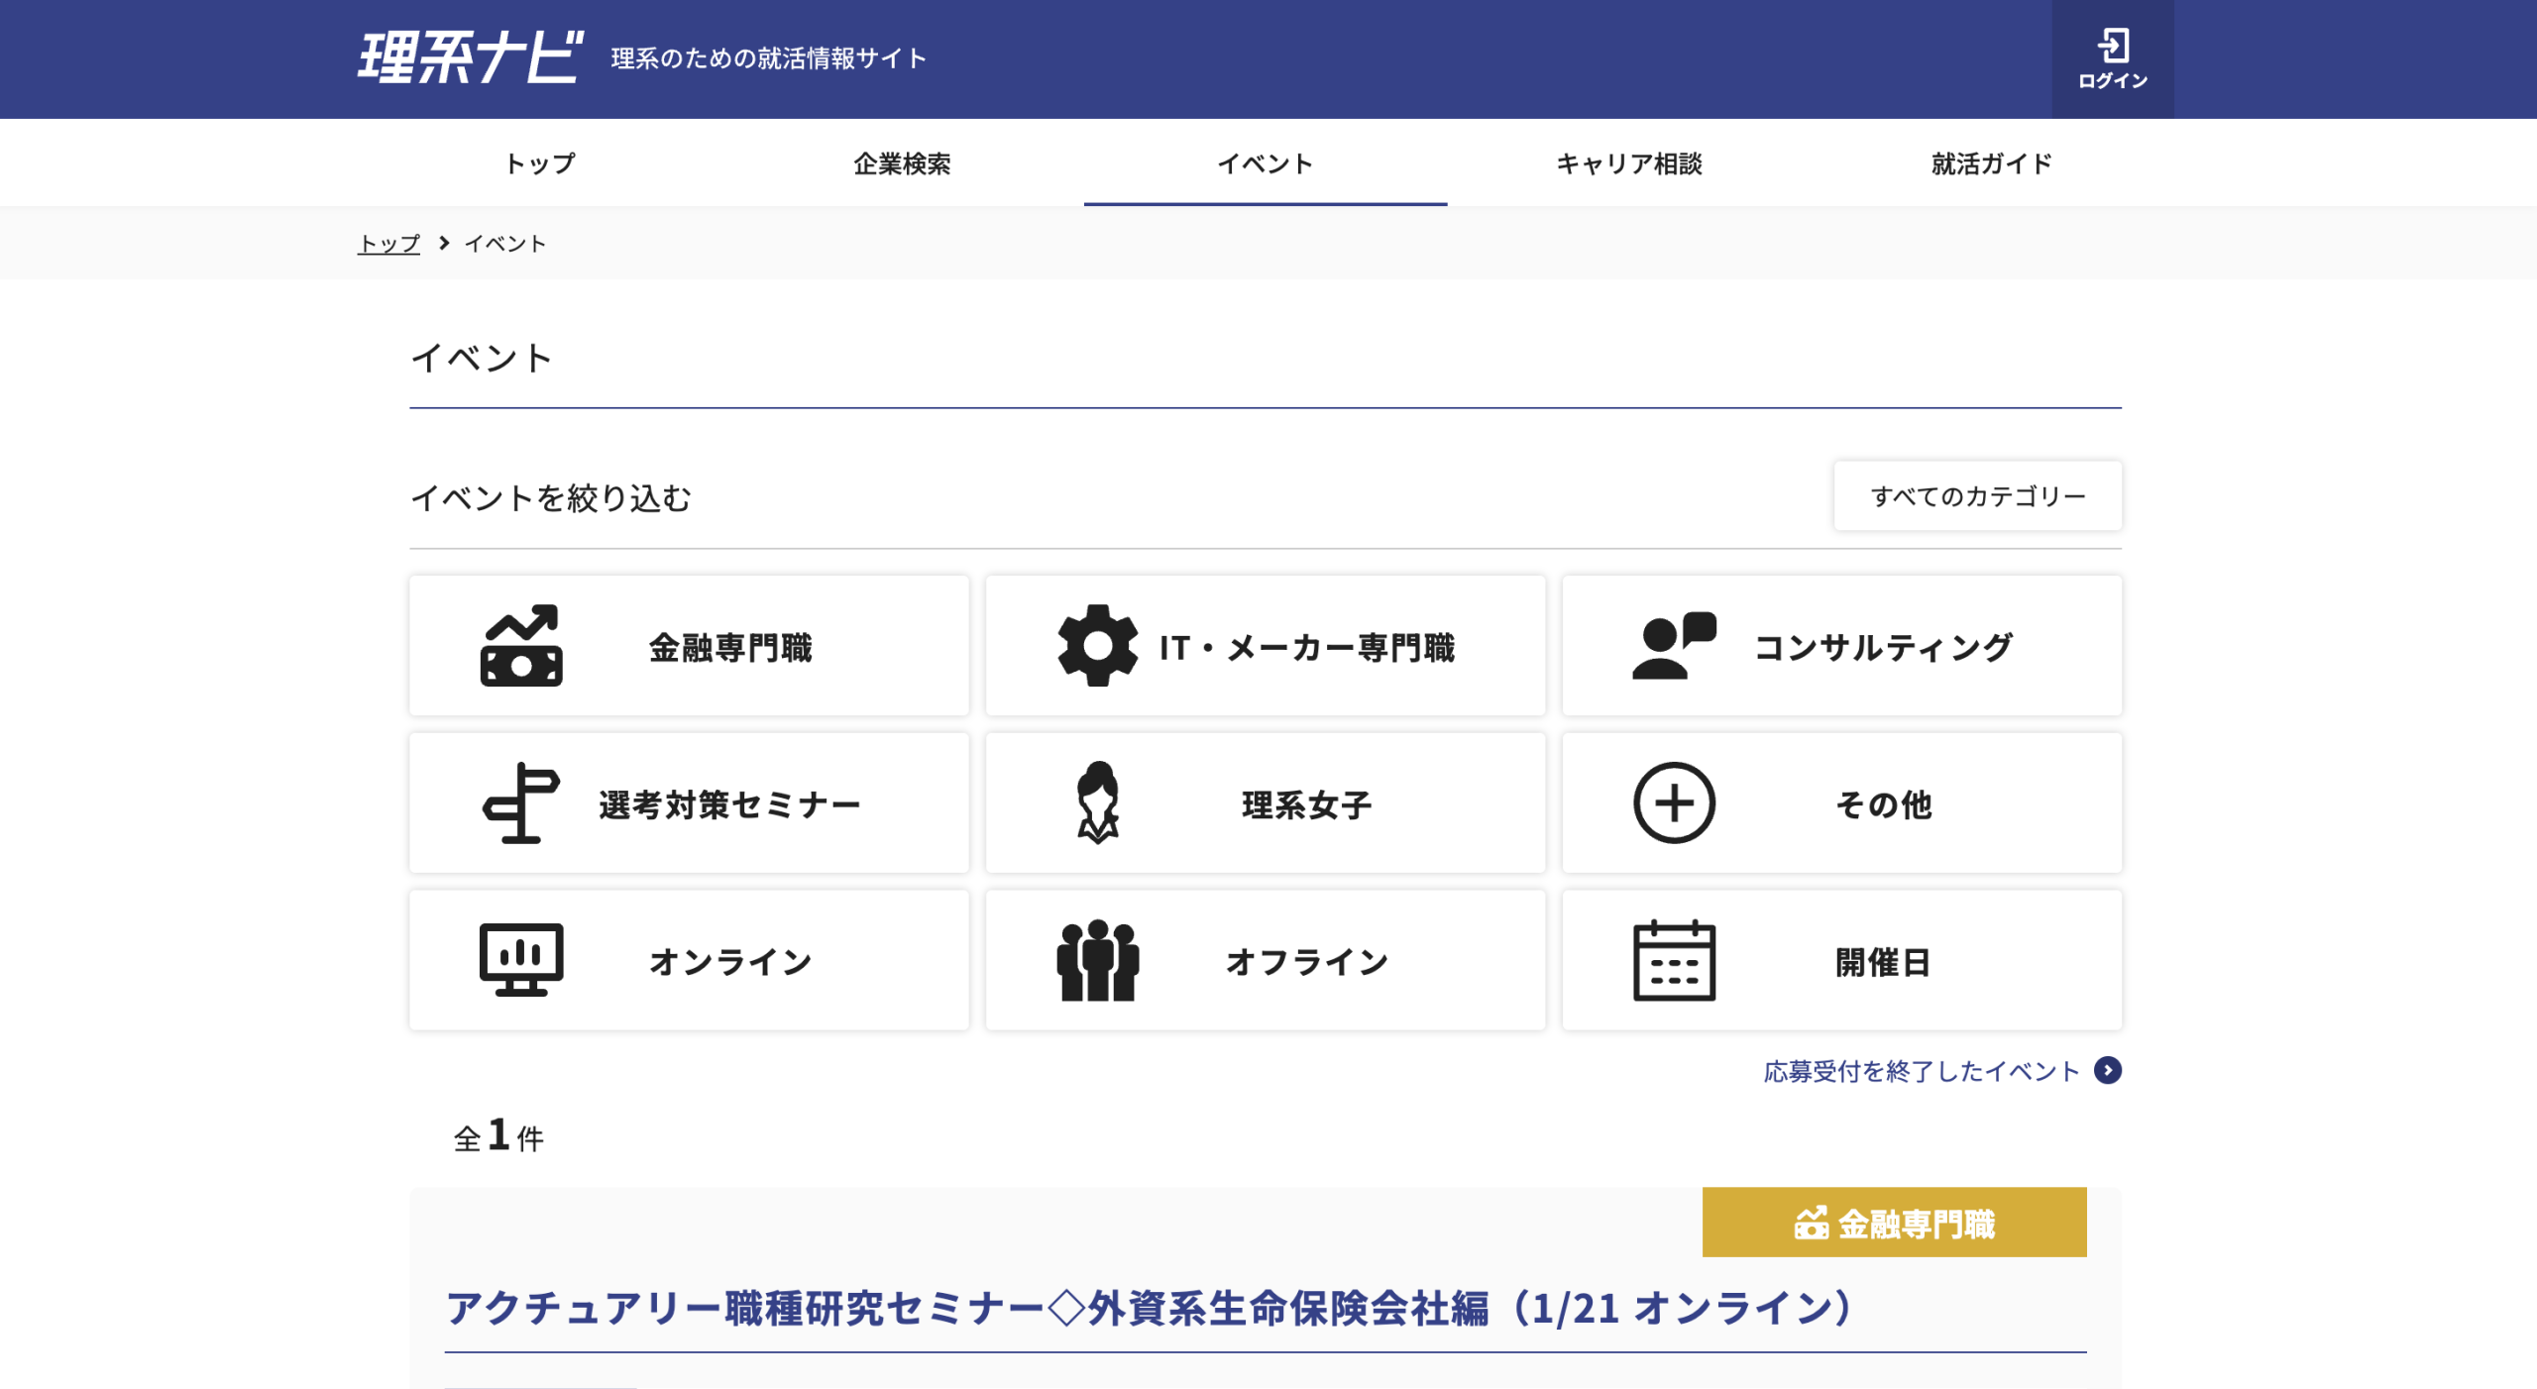The height and width of the screenshot is (1389, 2537).
Task: Click the people group オフライン icon
Action: [1097, 960]
